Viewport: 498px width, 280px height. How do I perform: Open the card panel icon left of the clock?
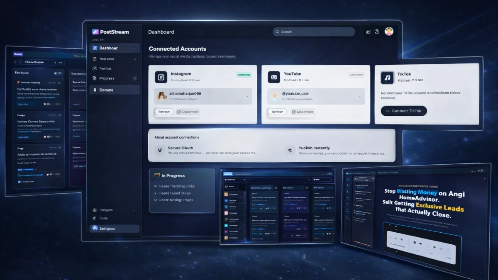click(368, 32)
